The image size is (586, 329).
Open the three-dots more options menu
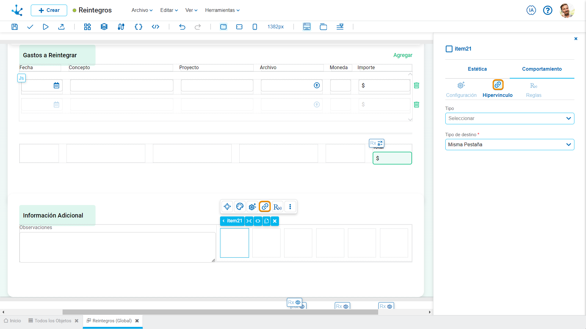(x=290, y=207)
